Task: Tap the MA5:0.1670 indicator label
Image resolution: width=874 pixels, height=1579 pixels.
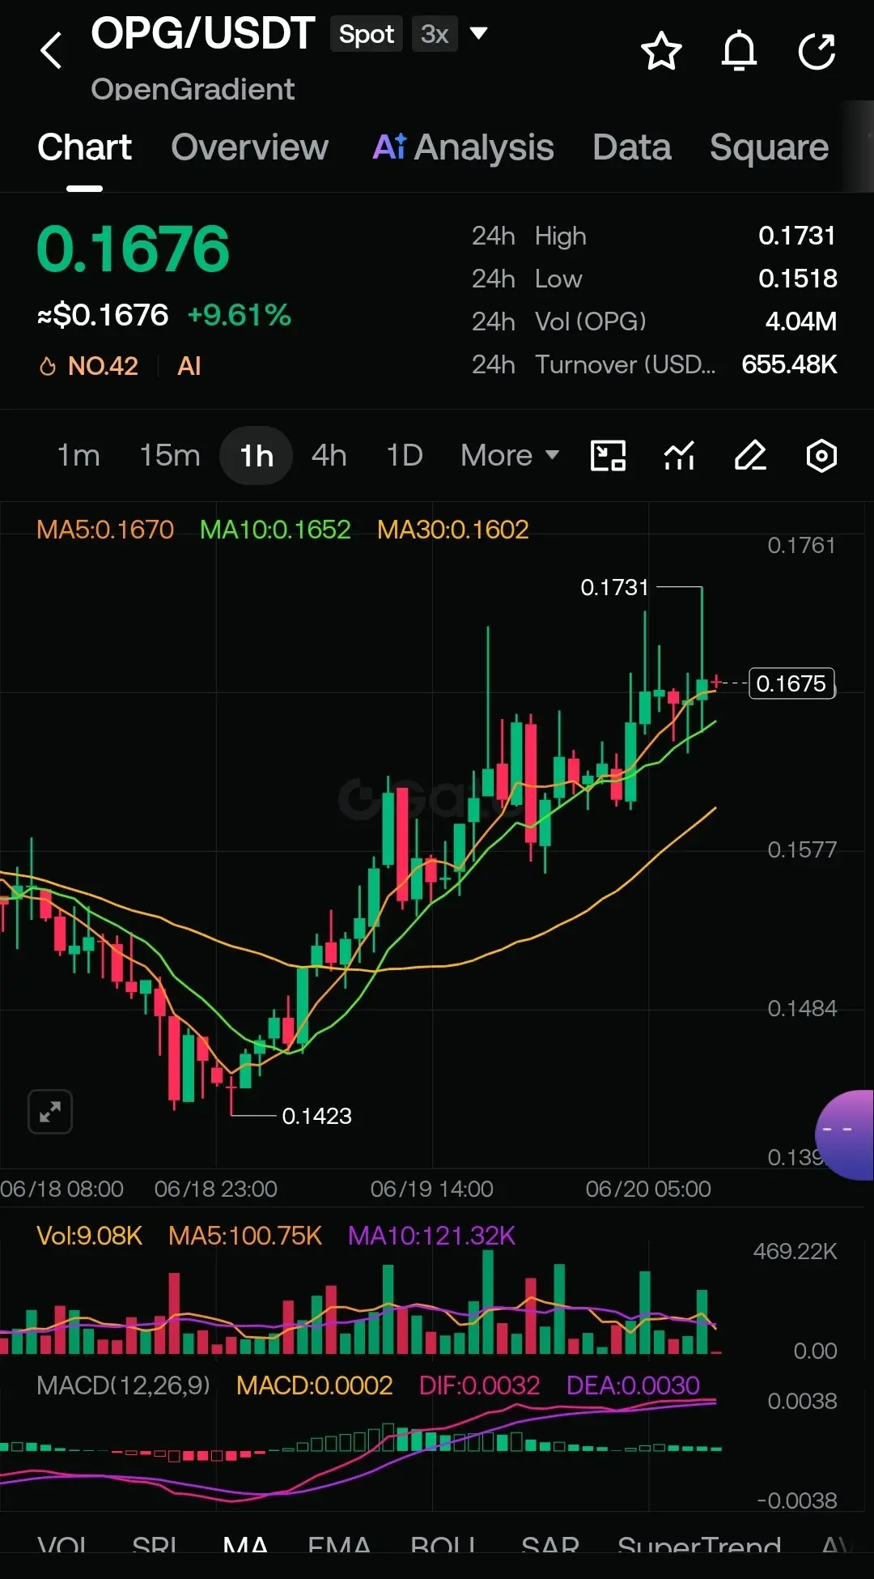Action: point(105,530)
